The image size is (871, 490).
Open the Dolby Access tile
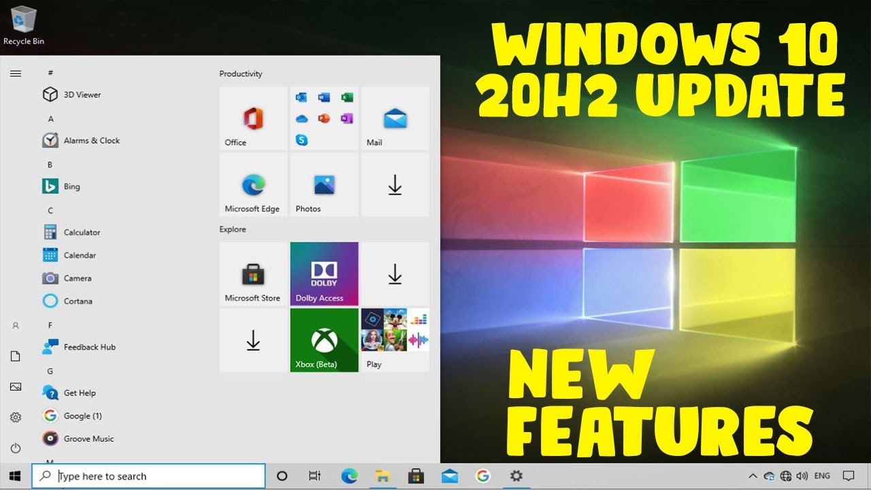click(325, 274)
